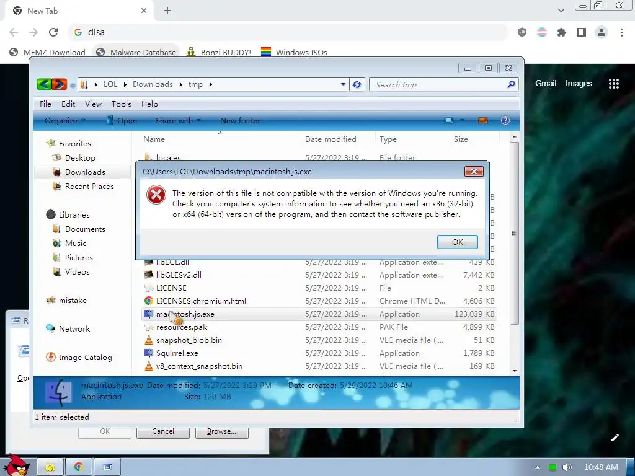Open the Chrome profile avatar
Image resolution: width=635 pixels, height=476 pixels.
pyautogui.click(x=602, y=32)
